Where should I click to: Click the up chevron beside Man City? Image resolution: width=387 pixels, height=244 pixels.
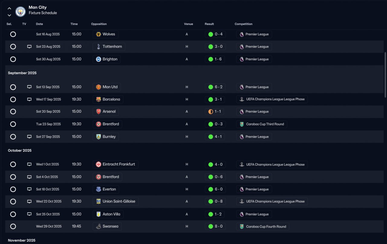(9, 8)
